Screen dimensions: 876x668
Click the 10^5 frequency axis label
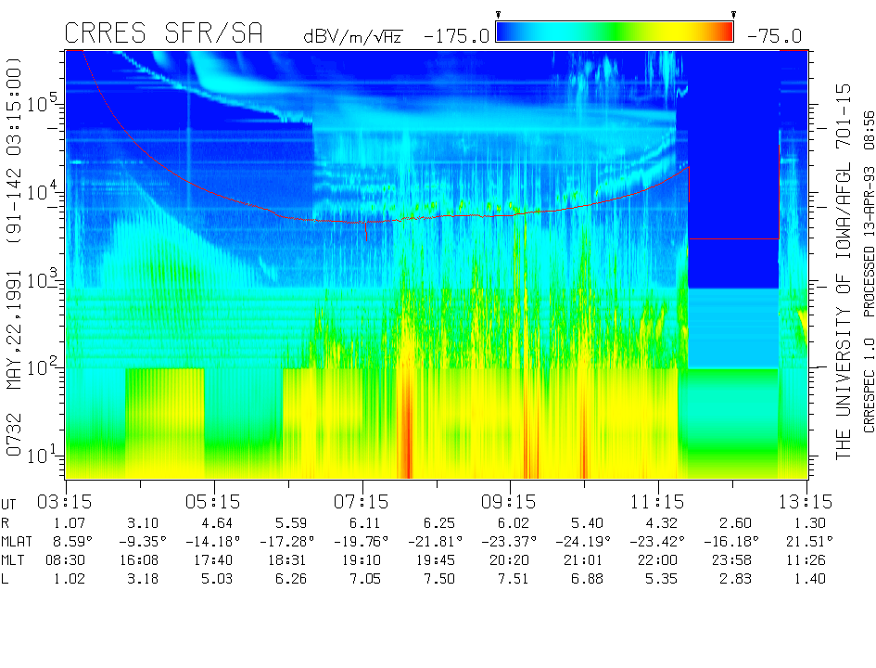[x=43, y=102]
